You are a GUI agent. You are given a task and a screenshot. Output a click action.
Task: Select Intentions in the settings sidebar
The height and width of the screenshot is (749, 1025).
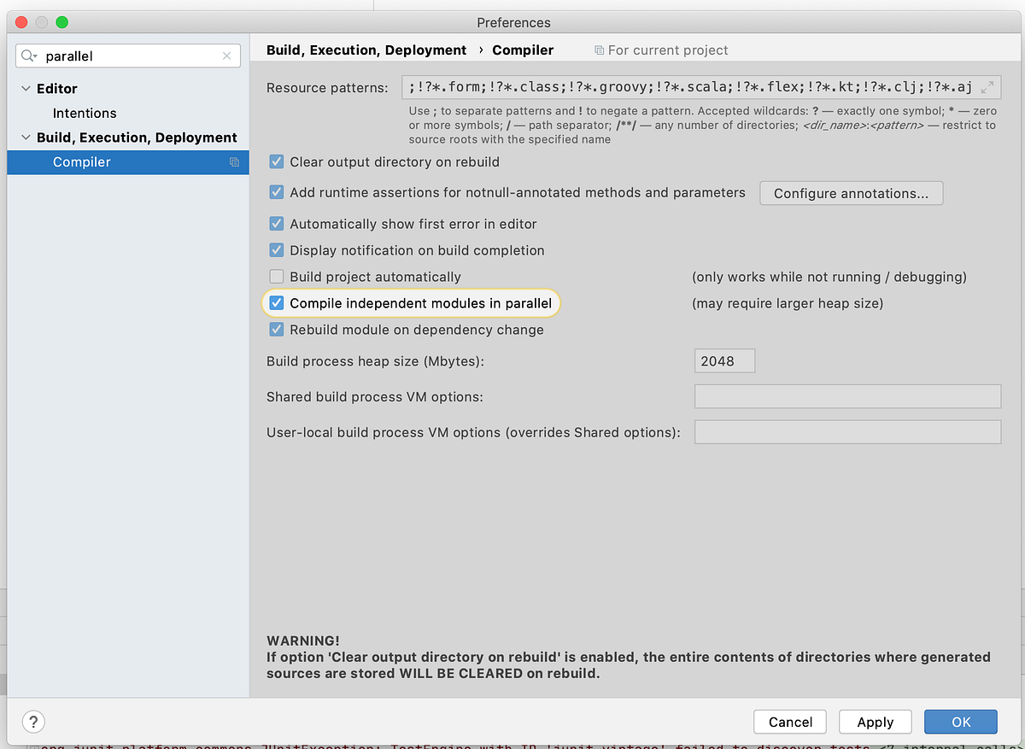coord(85,113)
